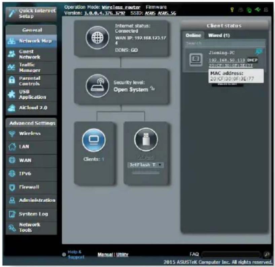Click the USB status icon in header
This screenshot has height=267, width=275.
click(257, 9)
